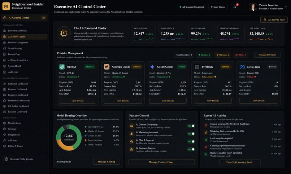Click the NI logo badge
The height and width of the screenshot is (174, 291).
(x=6, y=6)
